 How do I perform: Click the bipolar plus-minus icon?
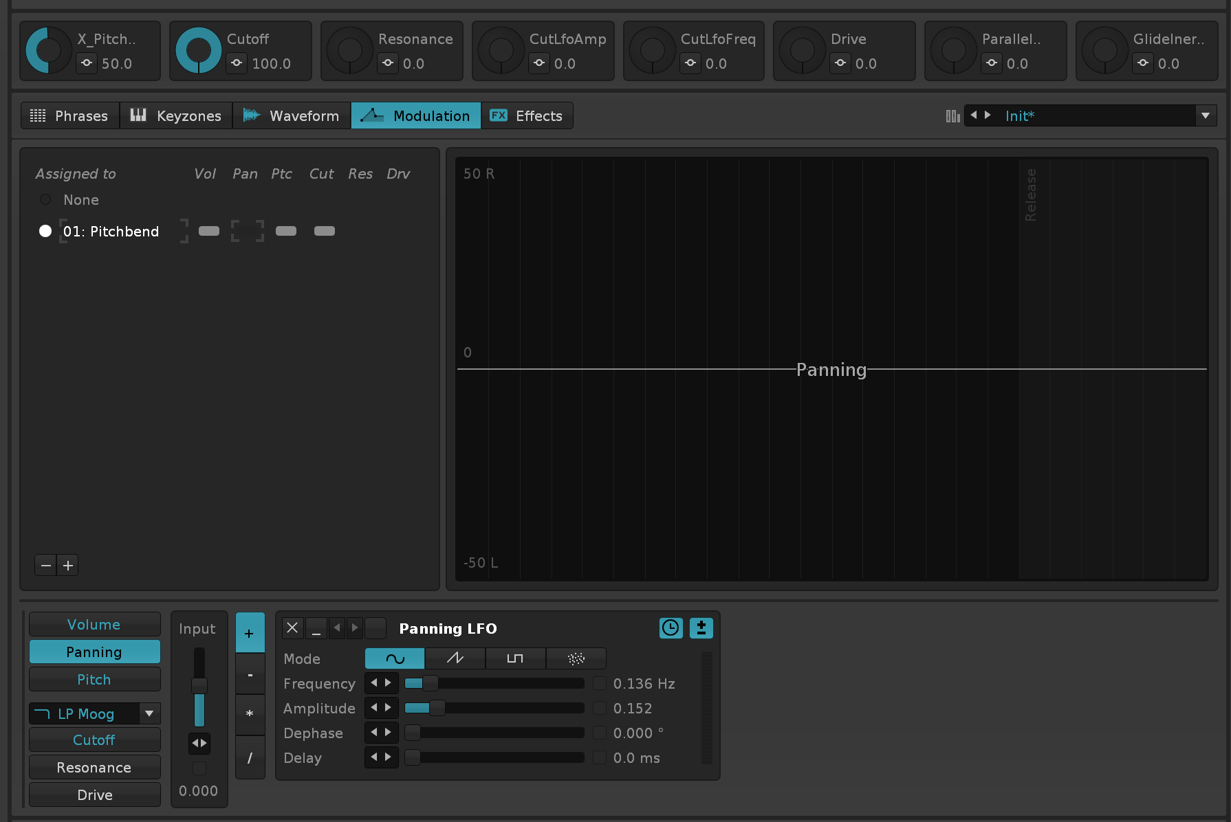point(701,627)
